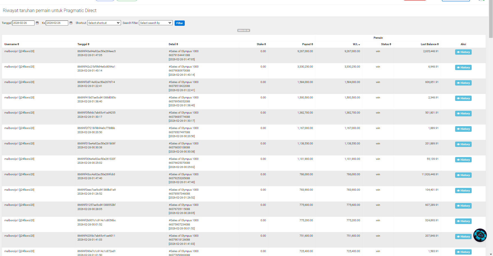Sort by Stake column header
This screenshot has height=256, width=493.
(261, 44)
